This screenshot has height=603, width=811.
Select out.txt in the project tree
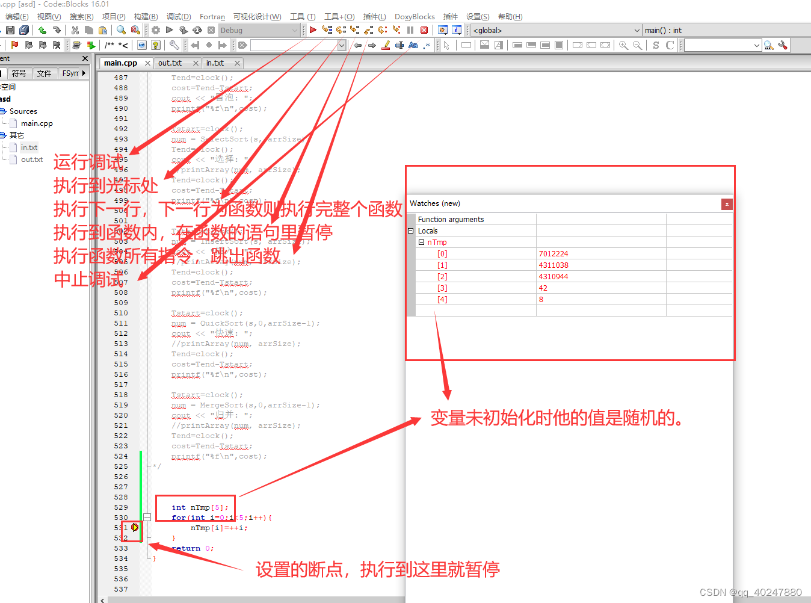pyautogui.click(x=32, y=159)
